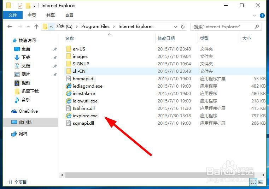The height and width of the screenshot is (189, 269).
Task: Open 图片 in the navigation pane
Action: tap(22, 75)
